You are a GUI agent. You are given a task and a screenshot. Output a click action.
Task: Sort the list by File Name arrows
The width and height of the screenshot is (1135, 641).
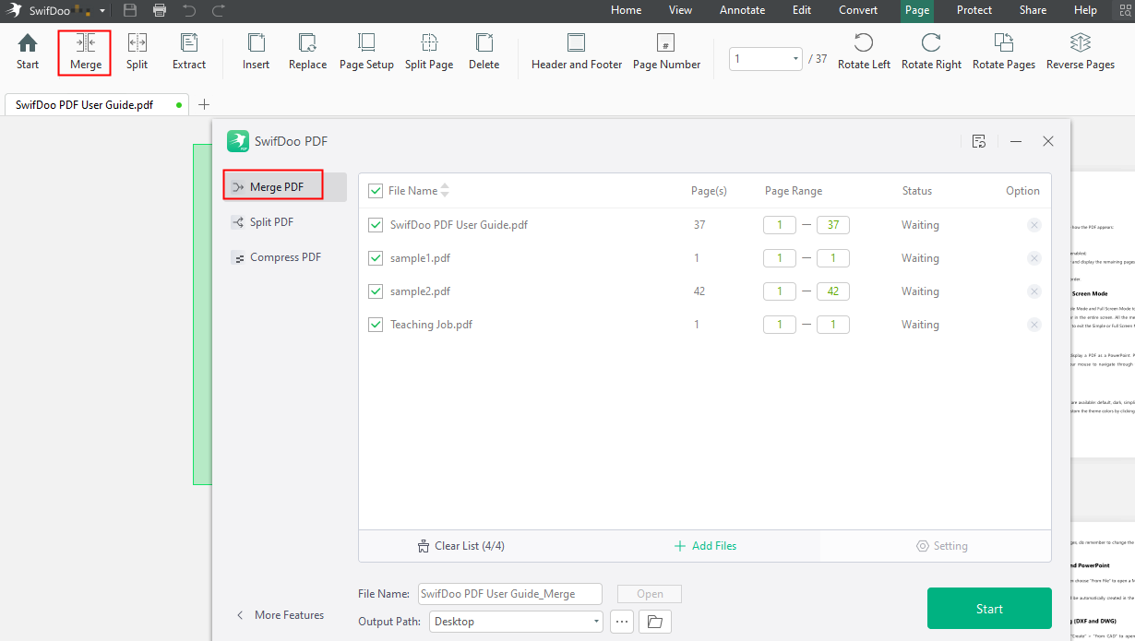(x=445, y=191)
